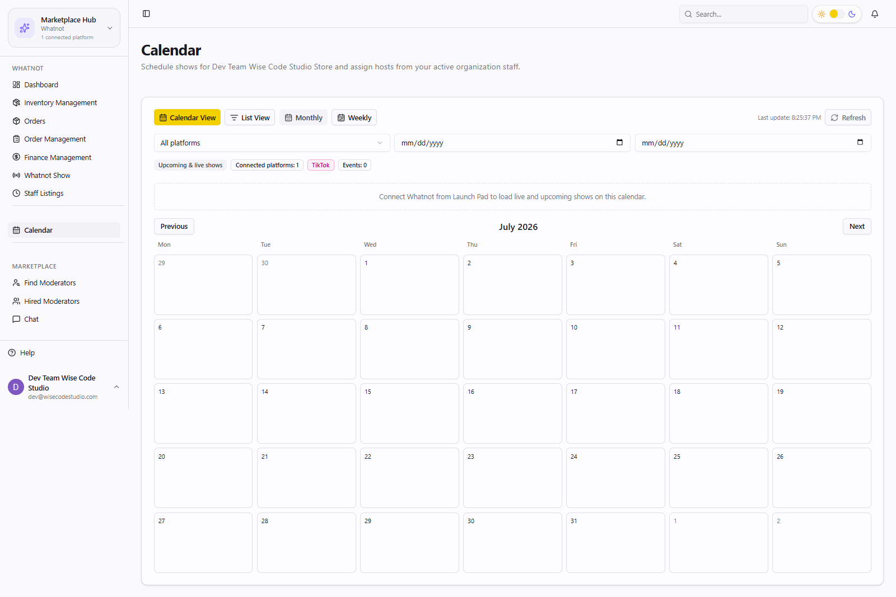Open the start date calendar picker icon
The height and width of the screenshot is (597, 896).
(619, 142)
